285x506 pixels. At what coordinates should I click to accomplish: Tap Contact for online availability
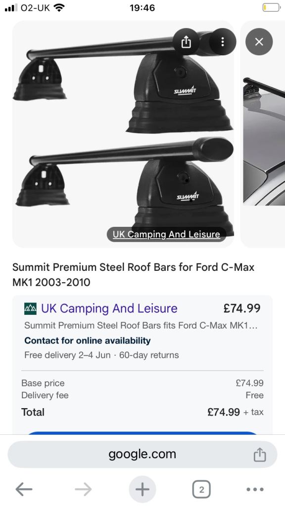pyautogui.click(x=87, y=340)
